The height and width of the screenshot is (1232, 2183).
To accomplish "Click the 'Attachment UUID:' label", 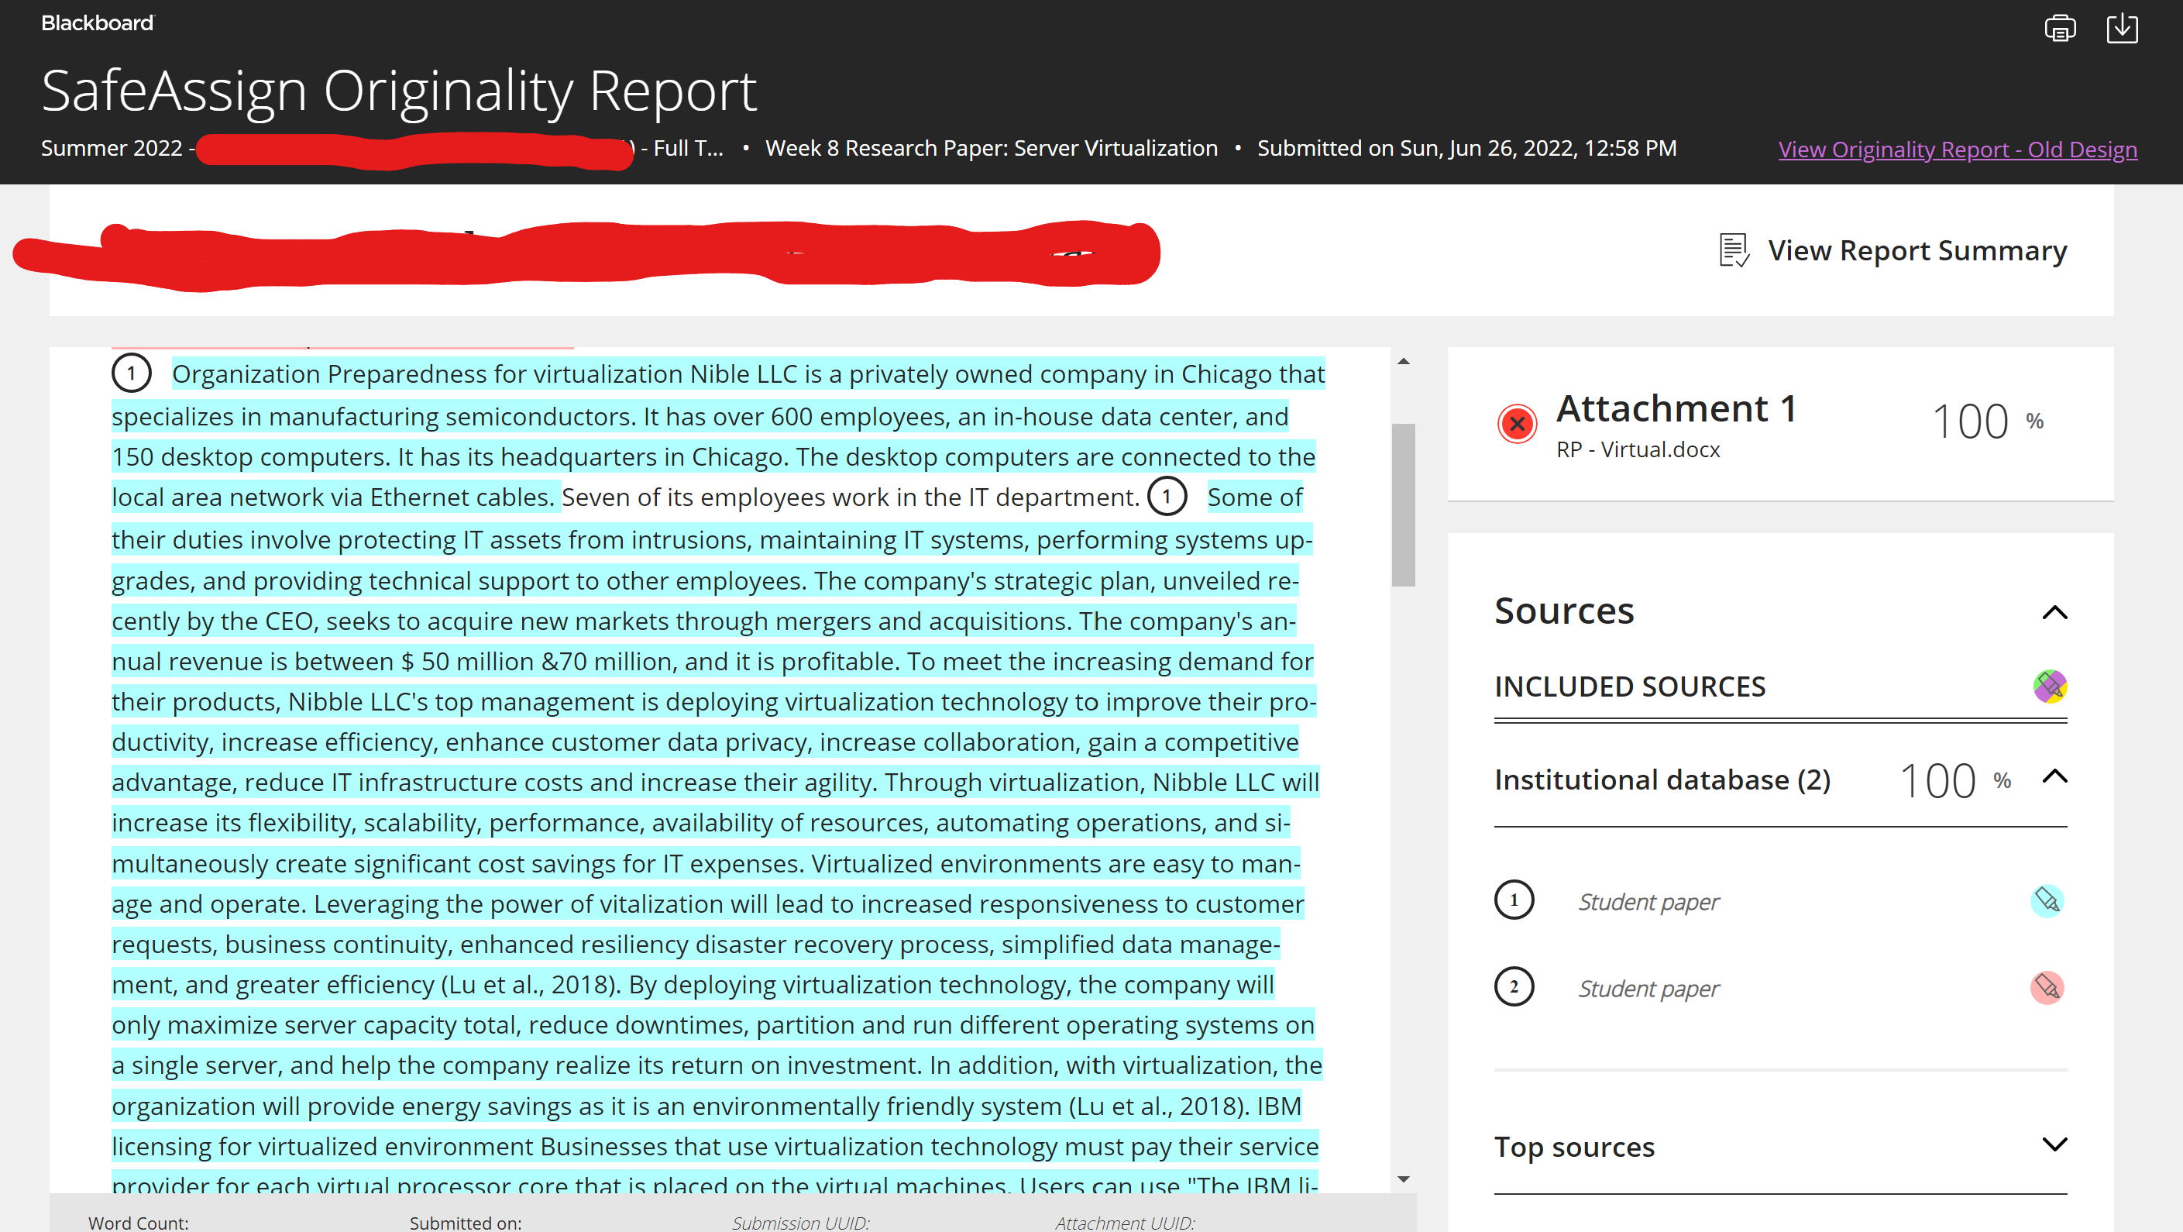I will (1126, 1223).
